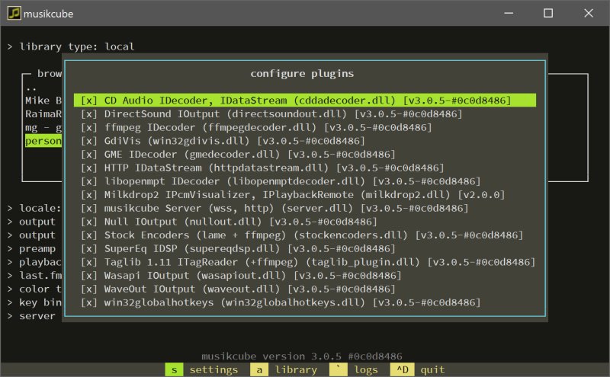Select WaveOut IOutput (waveout.dll) row
This screenshot has width=610, height=377.
click(305, 289)
